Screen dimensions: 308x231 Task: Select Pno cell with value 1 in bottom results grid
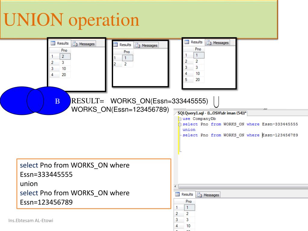point(189,208)
